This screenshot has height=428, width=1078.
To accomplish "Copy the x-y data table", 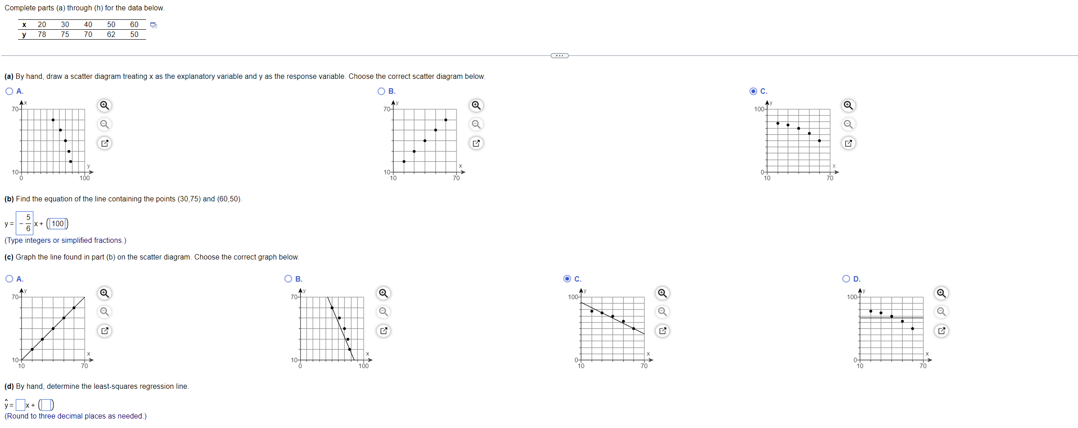I will click(153, 25).
